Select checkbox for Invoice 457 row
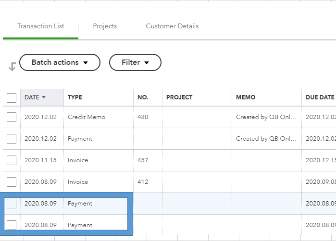336x241 pixels. click(x=12, y=160)
